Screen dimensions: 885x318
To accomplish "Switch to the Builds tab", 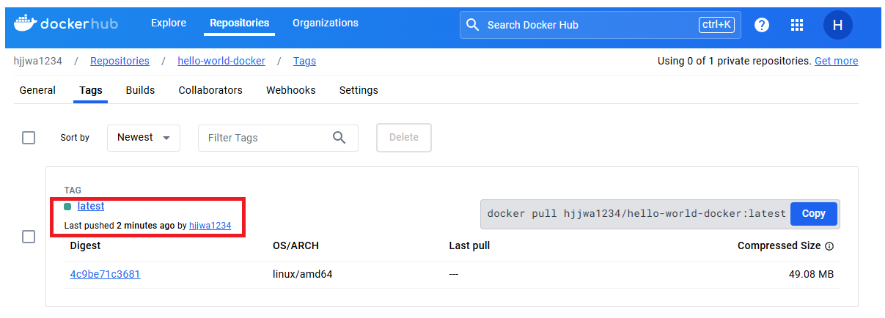I will click(x=140, y=90).
